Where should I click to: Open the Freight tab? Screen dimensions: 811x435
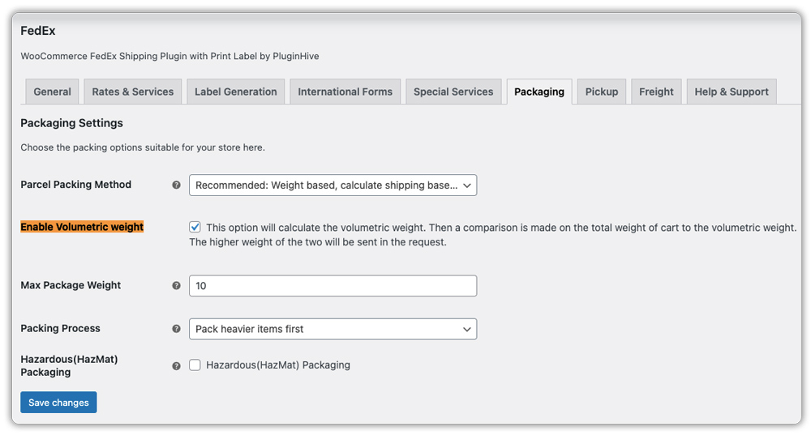(656, 92)
